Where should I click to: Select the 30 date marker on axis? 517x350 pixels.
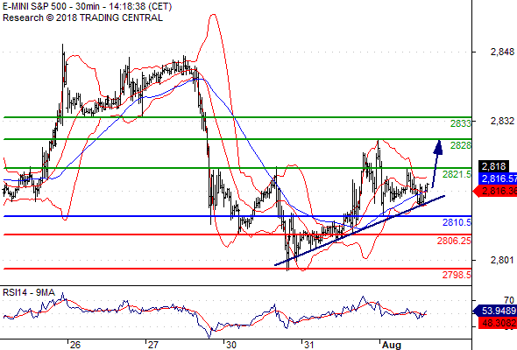[230, 345]
